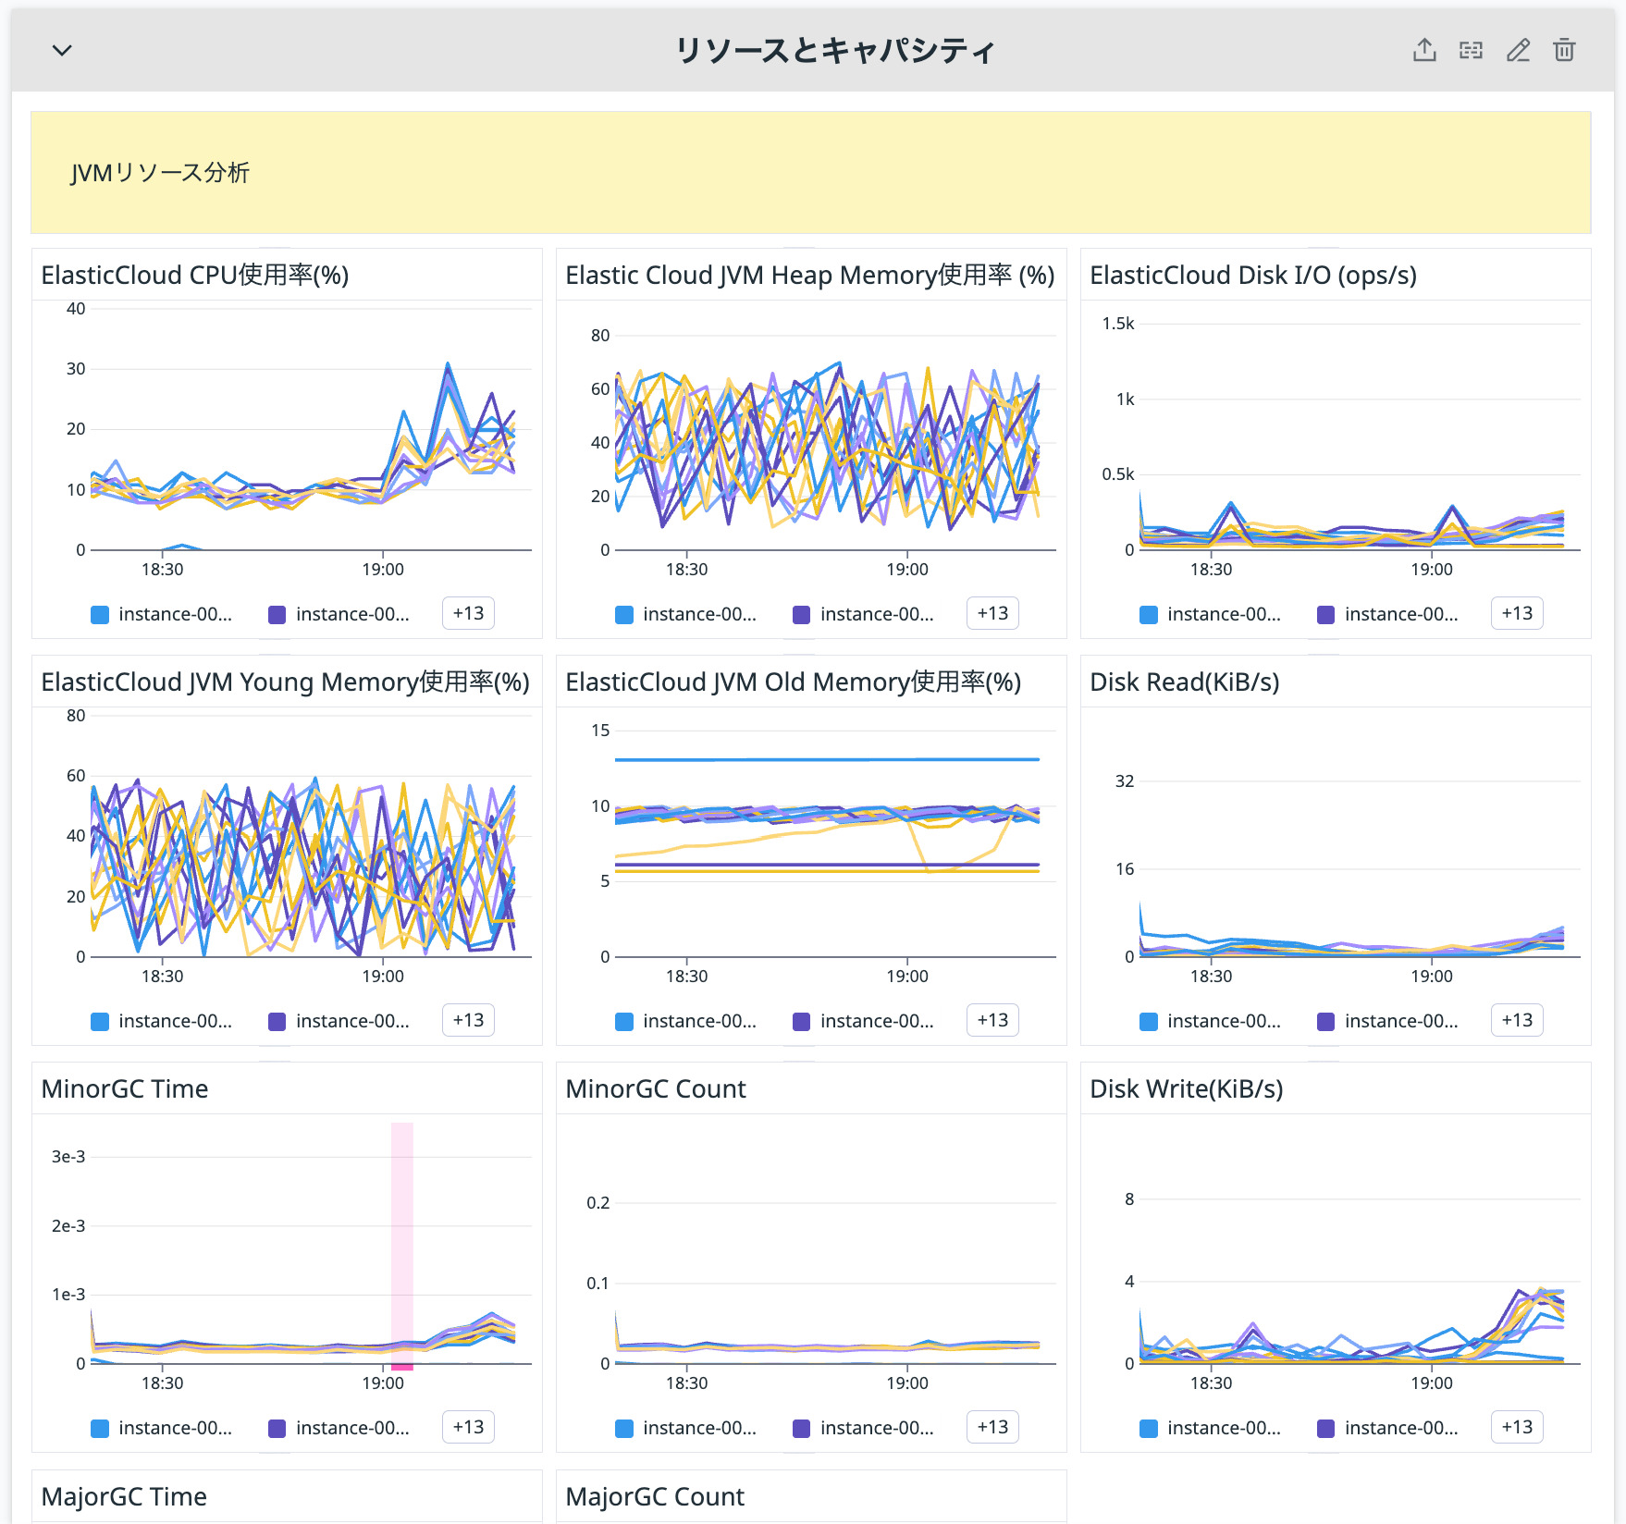Click the copy group icon in header
The height and width of the screenshot is (1524, 1626).
1471,50
